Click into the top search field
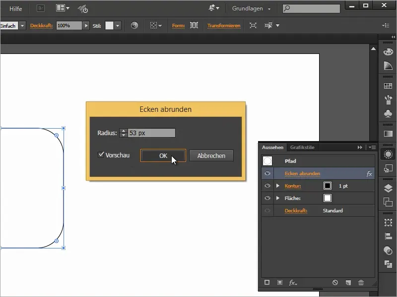 [x=311, y=8]
